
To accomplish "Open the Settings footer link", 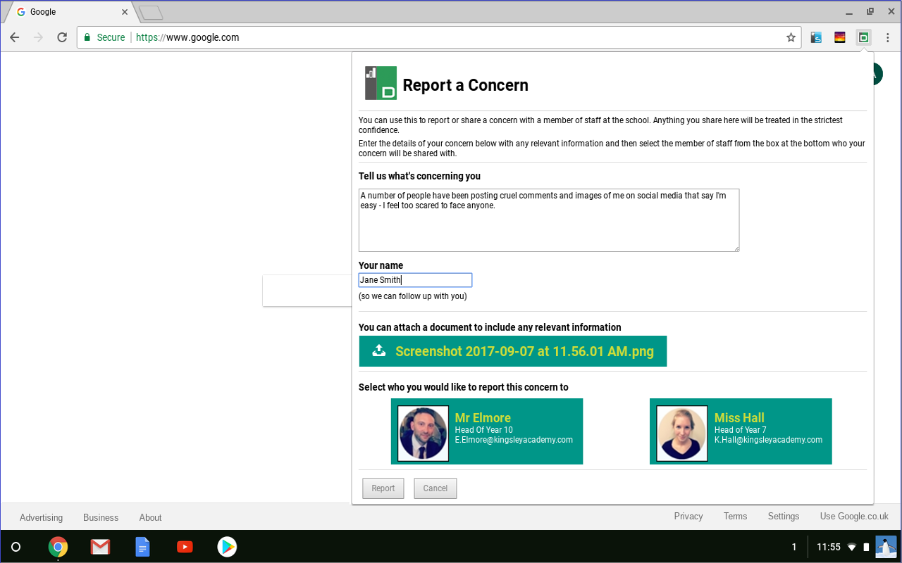I will (784, 516).
